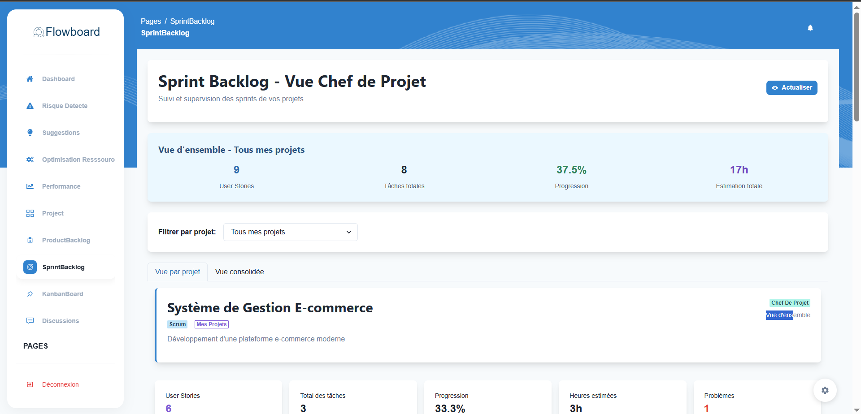Image resolution: width=861 pixels, height=414 pixels.
Task: Click the ProductBacklog clipboard icon
Action: tap(30, 240)
